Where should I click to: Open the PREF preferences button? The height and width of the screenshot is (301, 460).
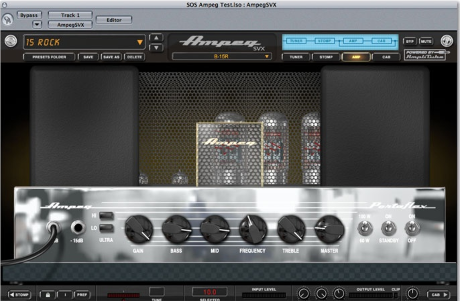tap(82, 295)
